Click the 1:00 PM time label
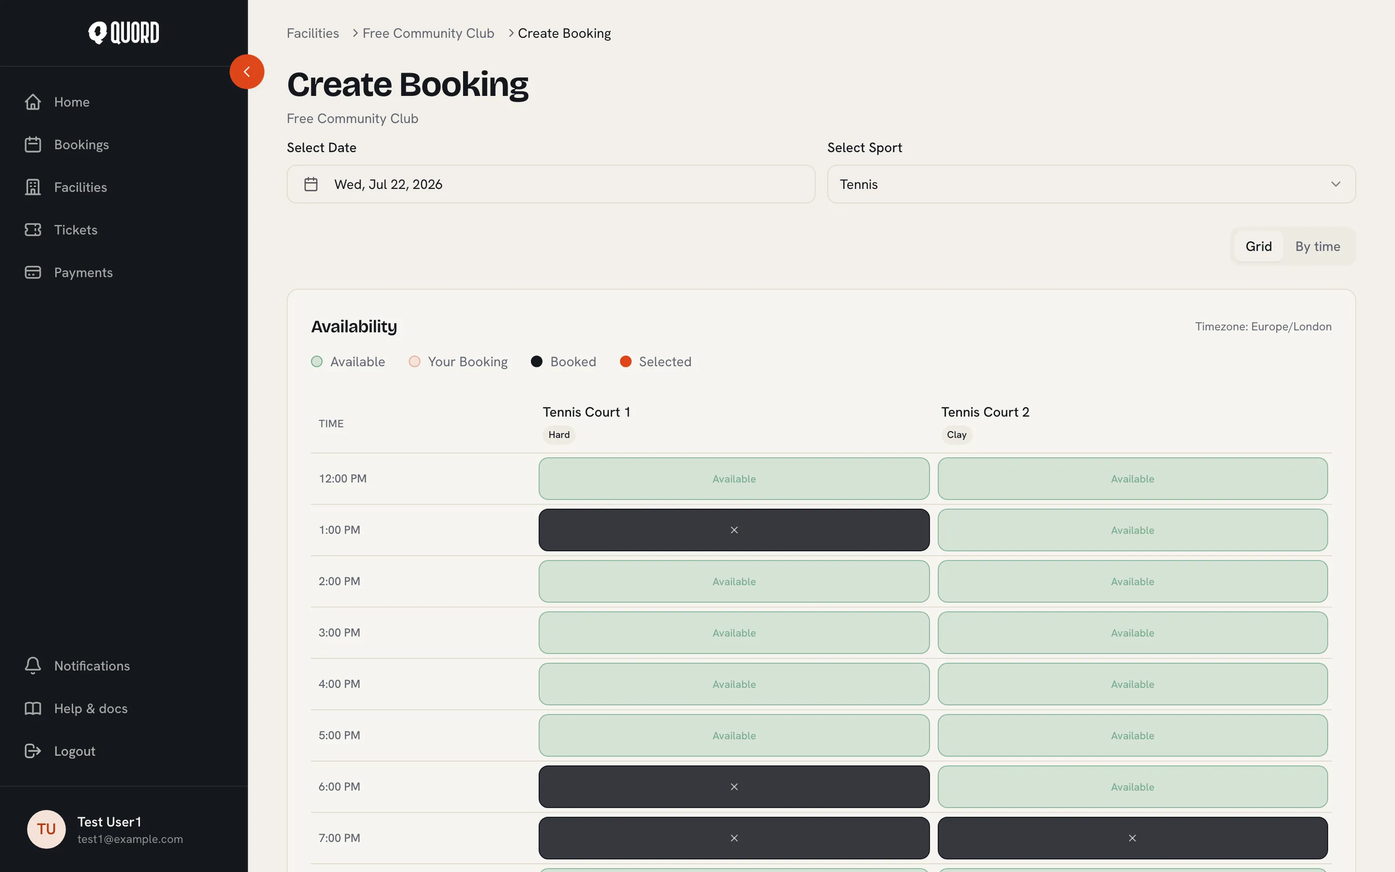This screenshot has height=872, width=1395. [x=340, y=530]
